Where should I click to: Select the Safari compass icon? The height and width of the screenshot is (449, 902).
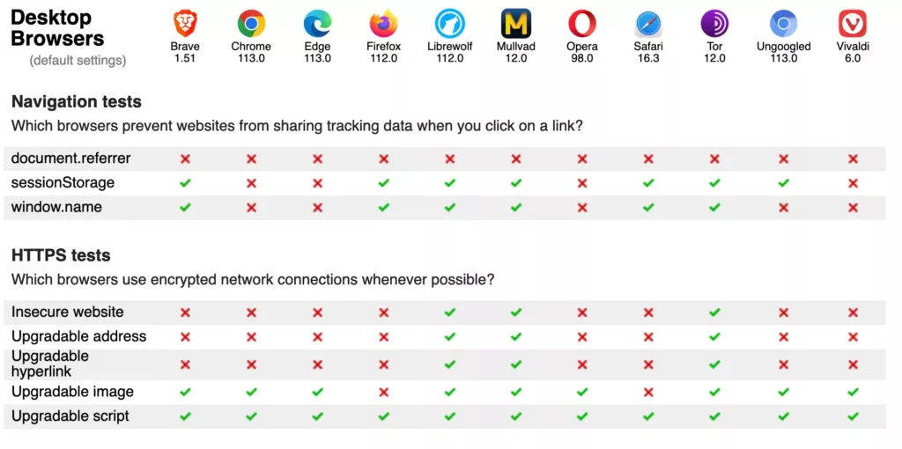[648, 24]
